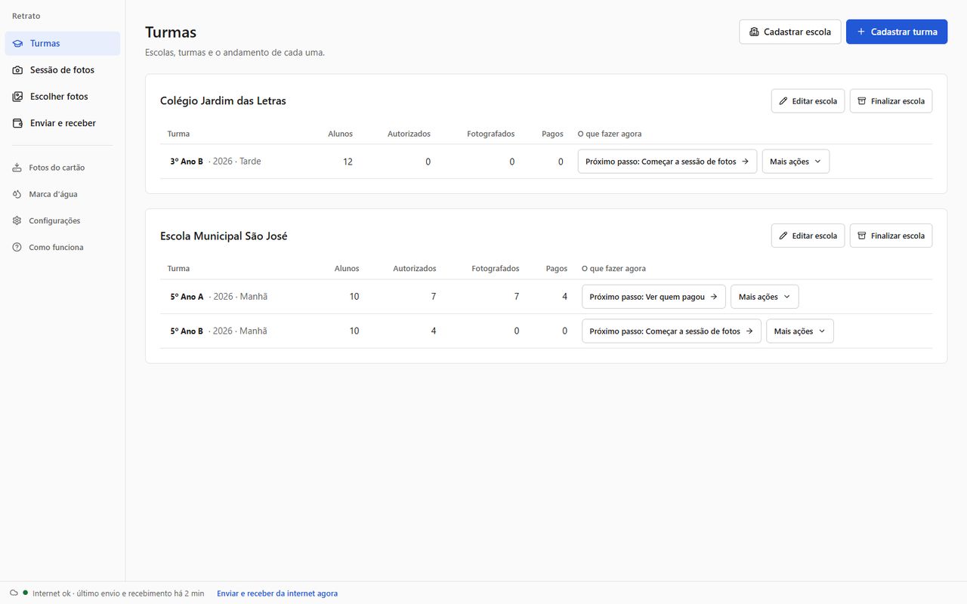Click Cadastrar escola button
The width and height of the screenshot is (967, 604).
[x=789, y=32]
